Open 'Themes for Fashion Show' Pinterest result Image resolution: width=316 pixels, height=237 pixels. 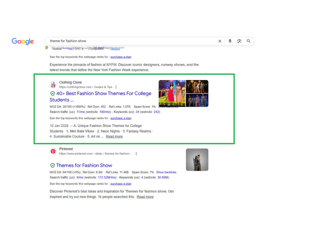click(x=84, y=166)
